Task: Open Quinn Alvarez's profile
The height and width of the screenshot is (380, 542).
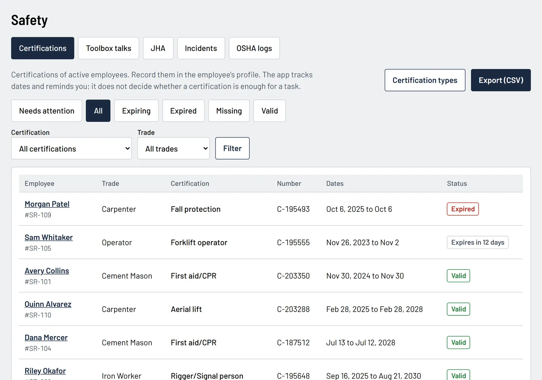Action: pyautogui.click(x=48, y=304)
